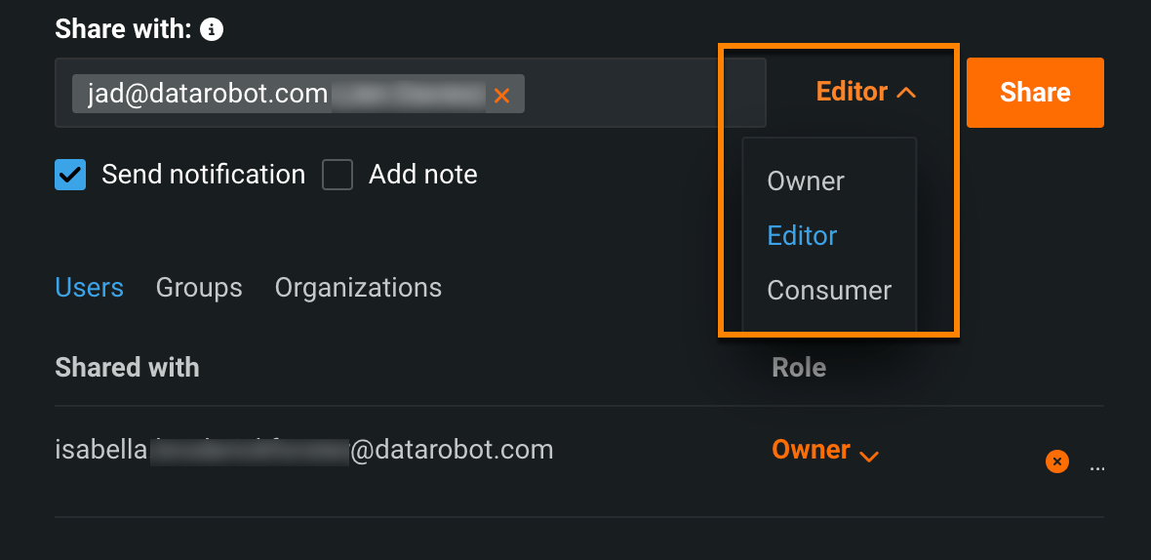Open the Groups tab
Image resolution: width=1151 pixels, height=560 pixels.
[199, 288]
